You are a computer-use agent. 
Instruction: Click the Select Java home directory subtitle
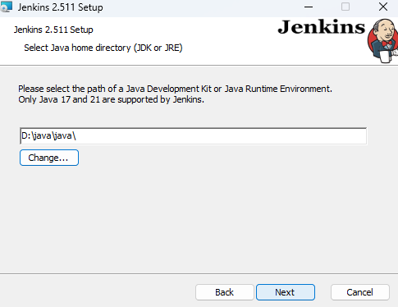point(103,48)
